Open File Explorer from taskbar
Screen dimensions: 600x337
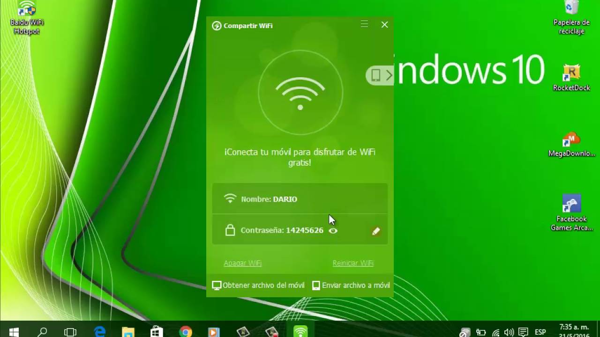[x=128, y=332]
